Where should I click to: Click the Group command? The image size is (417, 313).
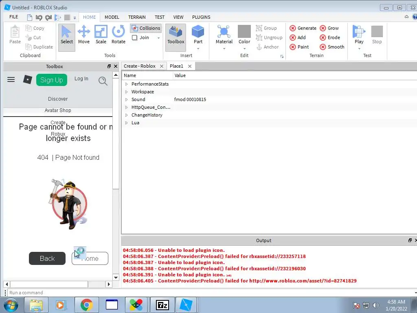266,28
